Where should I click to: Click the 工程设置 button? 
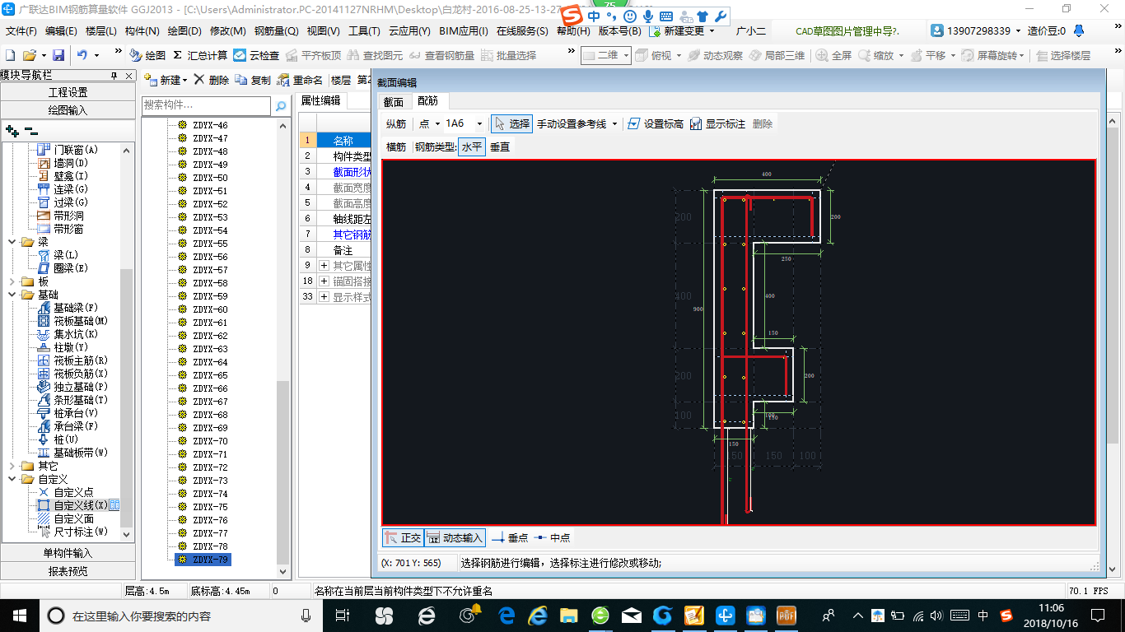68,92
